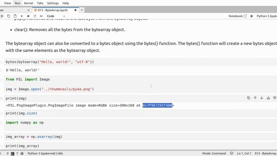Switch to the 013 - ByteArray.ipynb tab
This screenshot has width=277, height=156.
(x=53, y=10)
